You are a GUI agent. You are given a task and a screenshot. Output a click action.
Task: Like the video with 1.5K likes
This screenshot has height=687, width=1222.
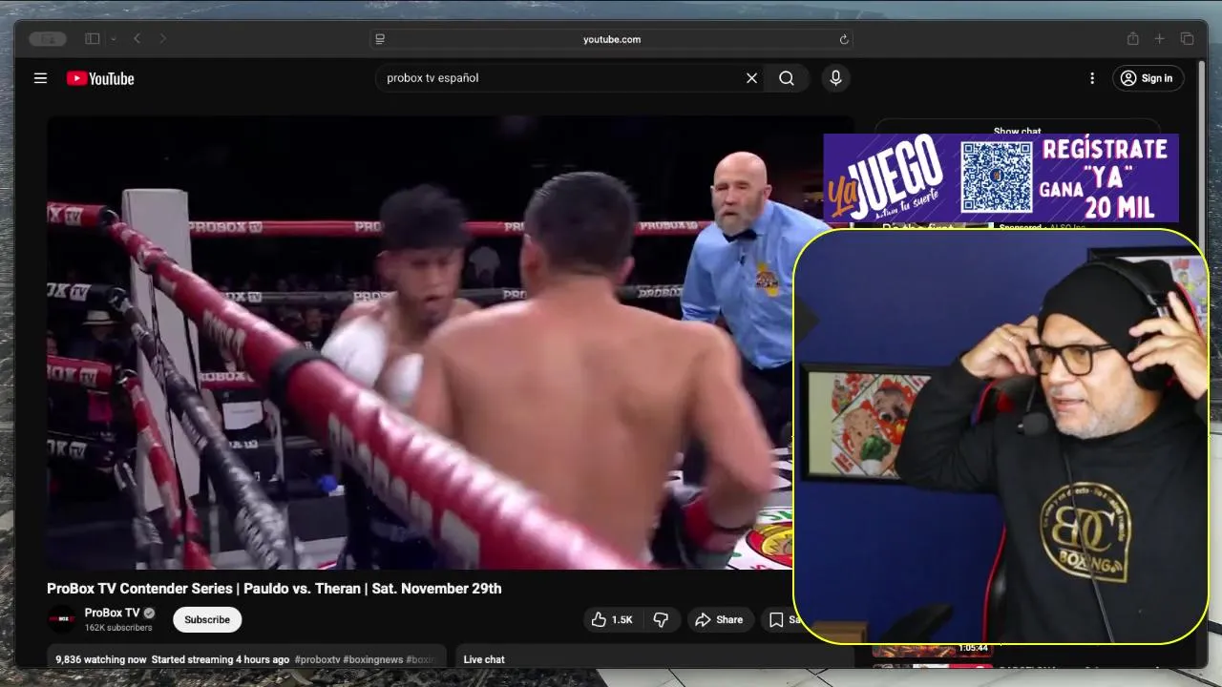click(612, 619)
